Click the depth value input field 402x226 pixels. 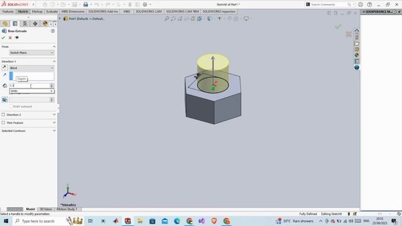click(30, 85)
